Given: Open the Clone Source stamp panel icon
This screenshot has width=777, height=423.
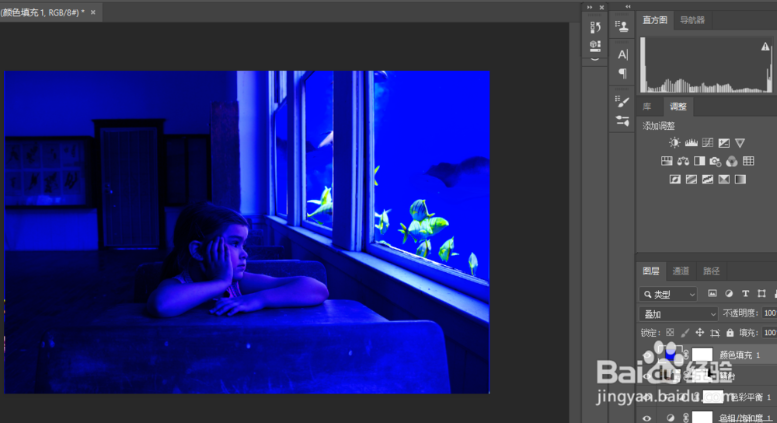Looking at the screenshot, I should pos(622,26).
